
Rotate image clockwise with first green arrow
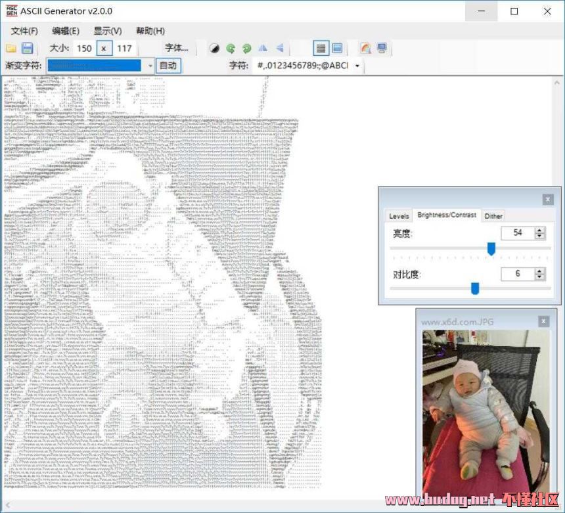pos(231,48)
